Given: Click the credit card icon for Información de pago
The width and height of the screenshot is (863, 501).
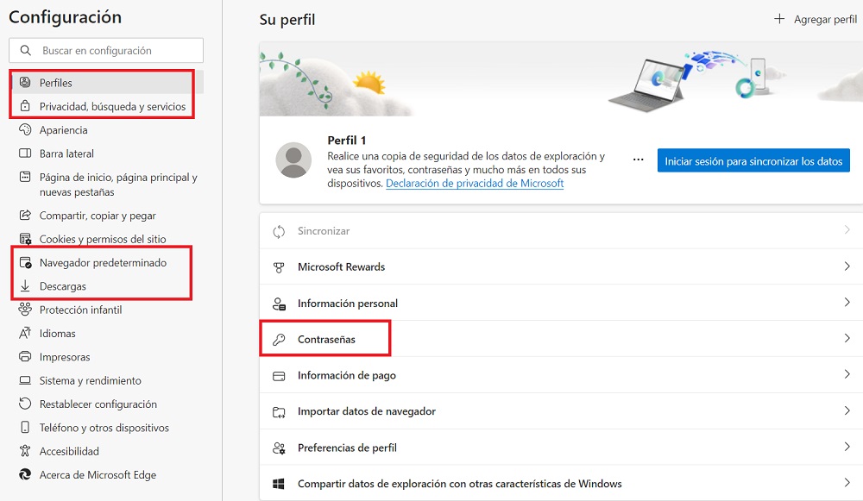Looking at the screenshot, I should (x=279, y=376).
